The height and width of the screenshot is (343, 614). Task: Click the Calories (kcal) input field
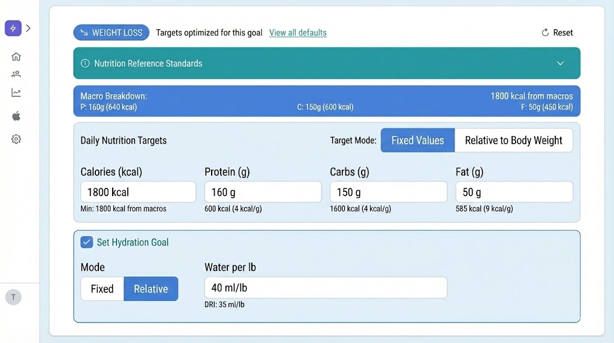pyautogui.click(x=138, y=192)
